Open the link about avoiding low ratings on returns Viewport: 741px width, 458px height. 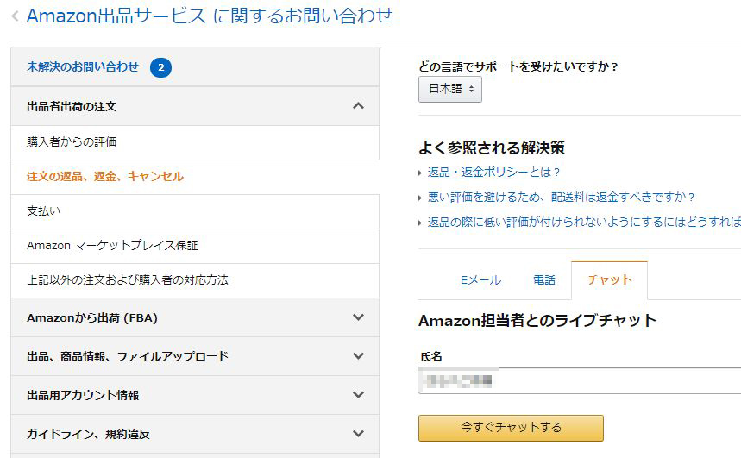[x=584, y=222]
